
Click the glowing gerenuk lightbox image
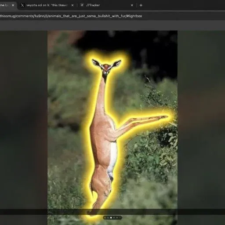112,127
